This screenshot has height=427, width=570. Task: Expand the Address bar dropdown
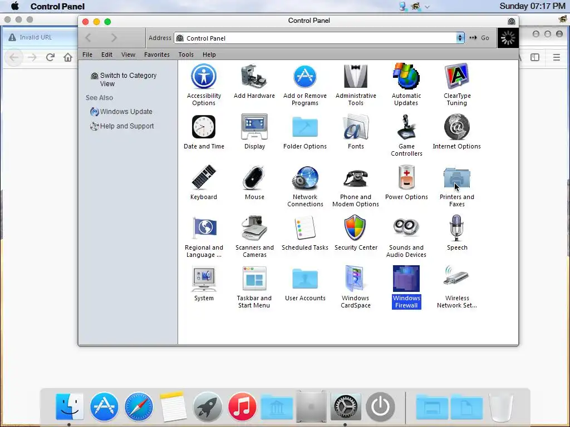tap(460, 38)
